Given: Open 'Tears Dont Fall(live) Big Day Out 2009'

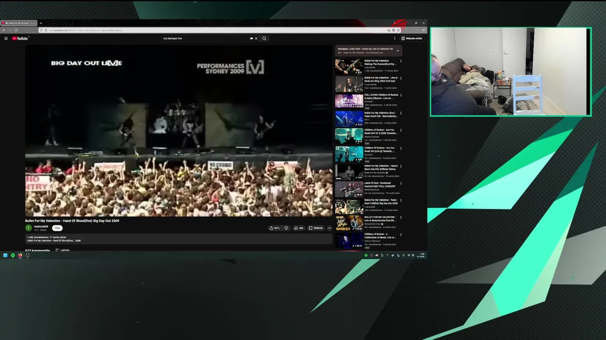Looking at the screenshot, I should click(x=349, y=206).
